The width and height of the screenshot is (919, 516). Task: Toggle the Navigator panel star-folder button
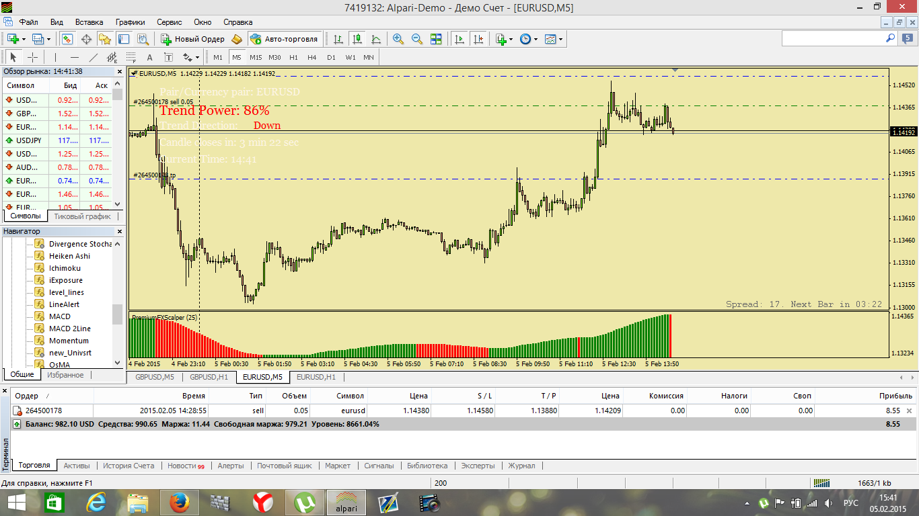[105, 39]
